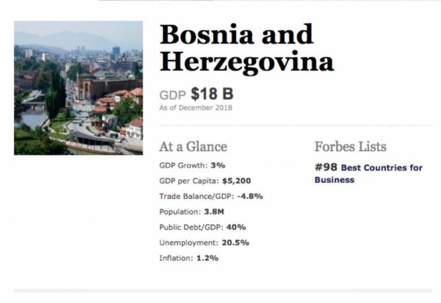Image resolution: width=441 pixels, height=303 pixels.
Task: Click the Forbes Lists heading
Action: 351,147
